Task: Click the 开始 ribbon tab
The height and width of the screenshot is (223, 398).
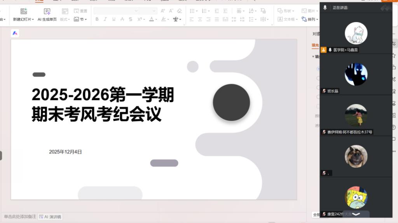Action: pyautogui.click(x=39, y=1)
